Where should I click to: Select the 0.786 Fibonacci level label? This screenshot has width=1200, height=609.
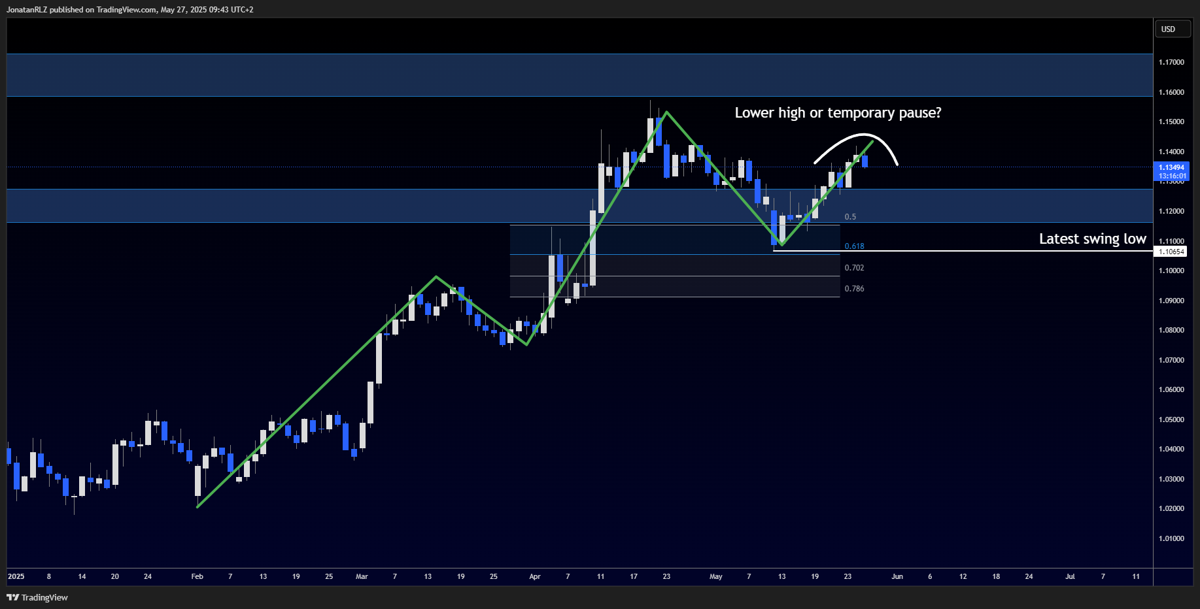854,289
